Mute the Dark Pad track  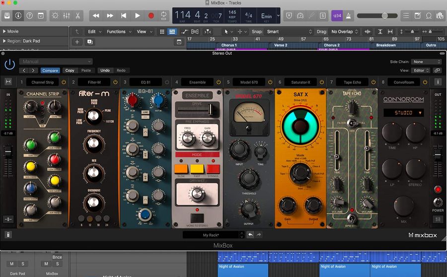click(12, 264)
